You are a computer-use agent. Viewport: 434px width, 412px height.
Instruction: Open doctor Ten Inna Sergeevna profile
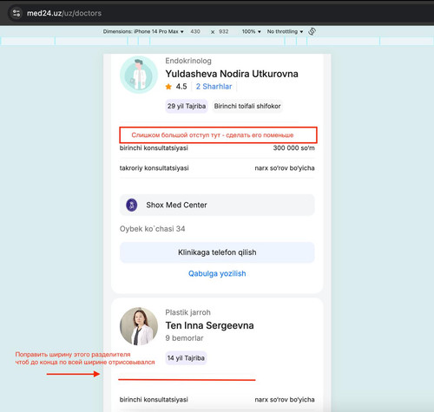209,325
